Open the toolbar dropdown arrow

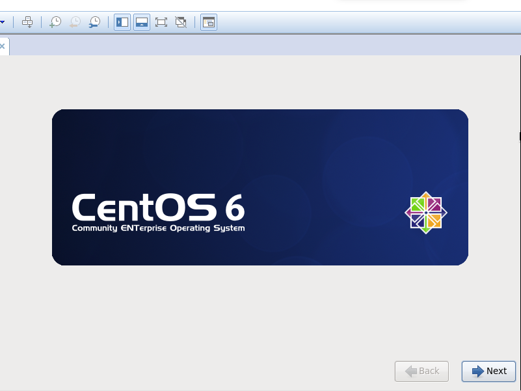coord(3,22)
